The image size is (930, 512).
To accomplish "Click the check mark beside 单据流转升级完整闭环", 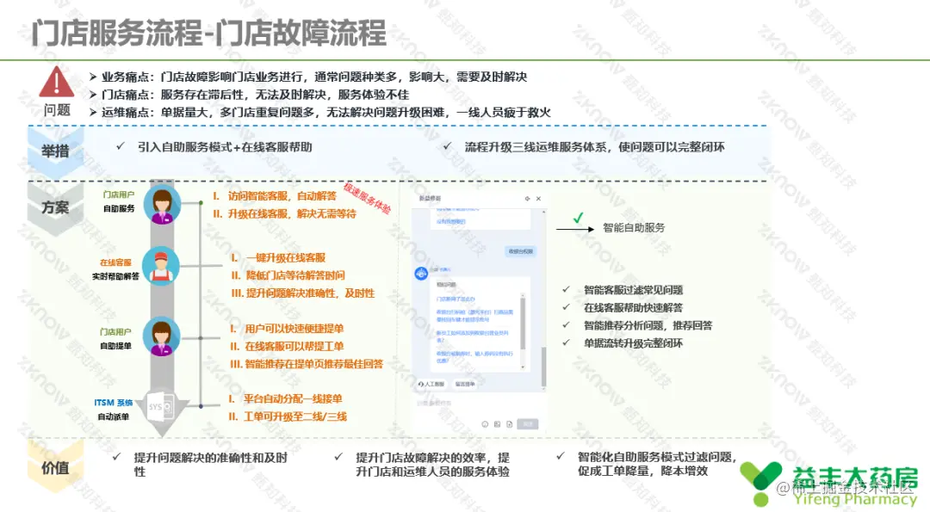I will coord(567,342).
